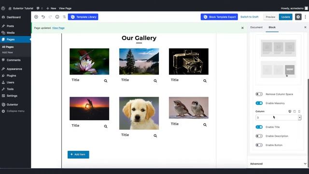The height and width of the screenshot is (174, 309).
Task: Toggle Enable Masonry off
Action: coord(259,103)
